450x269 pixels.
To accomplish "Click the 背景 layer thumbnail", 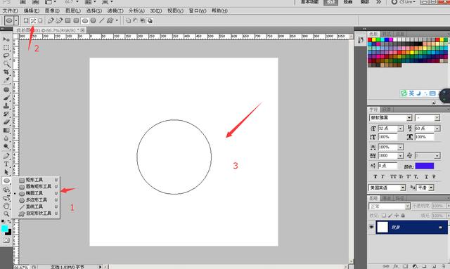I will 382,227.
